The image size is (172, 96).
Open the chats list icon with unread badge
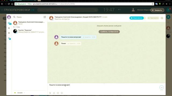(10, 23)
